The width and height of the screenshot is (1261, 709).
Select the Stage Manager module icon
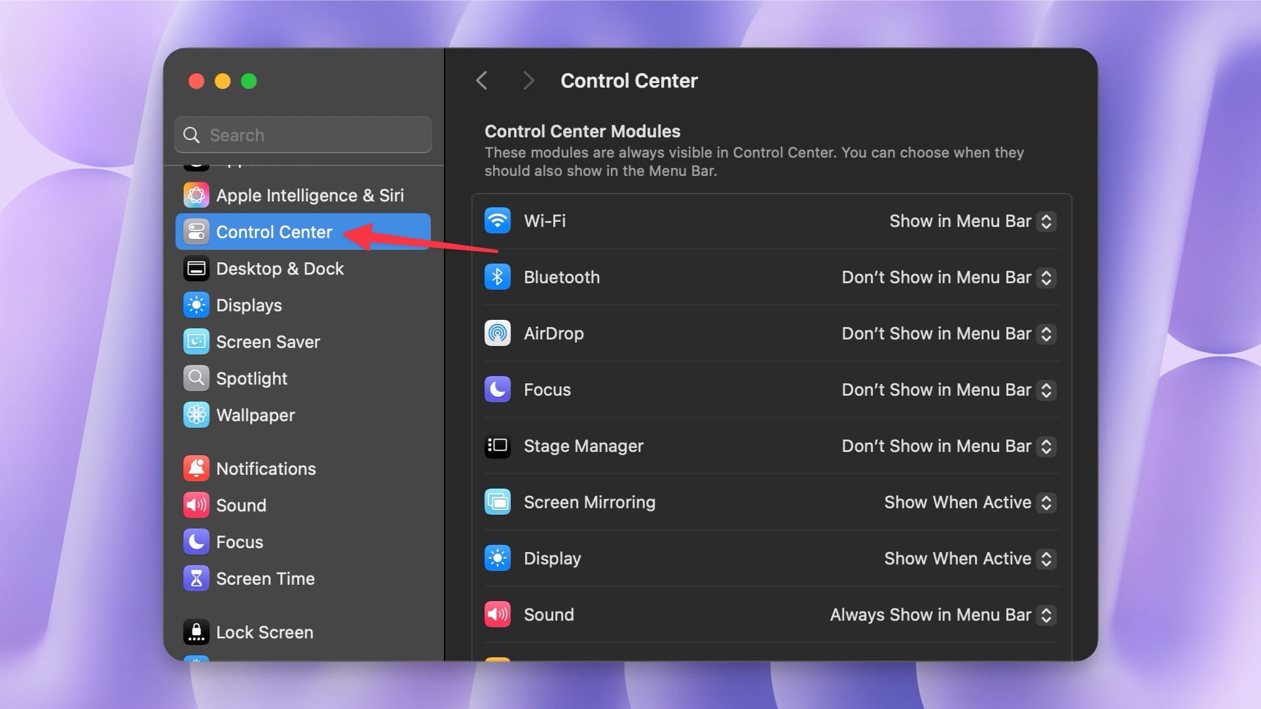click(498, 445)
